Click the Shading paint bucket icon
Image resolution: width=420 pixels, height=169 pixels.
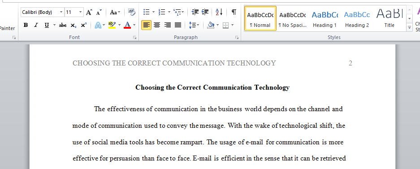coord(211,25)
